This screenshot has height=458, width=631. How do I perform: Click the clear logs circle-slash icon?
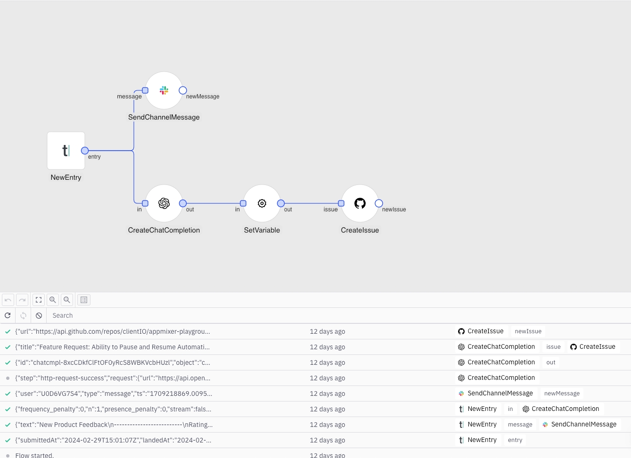tap(39, 315)
